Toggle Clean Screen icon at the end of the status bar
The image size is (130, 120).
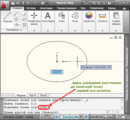point(123,117)
